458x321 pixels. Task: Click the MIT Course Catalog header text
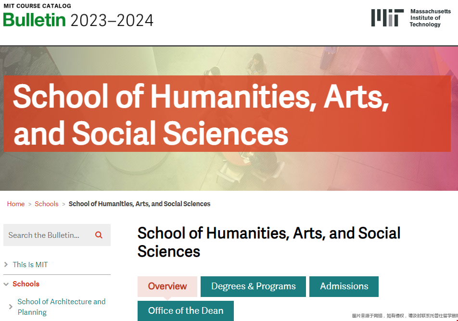[x=37, y=6]
